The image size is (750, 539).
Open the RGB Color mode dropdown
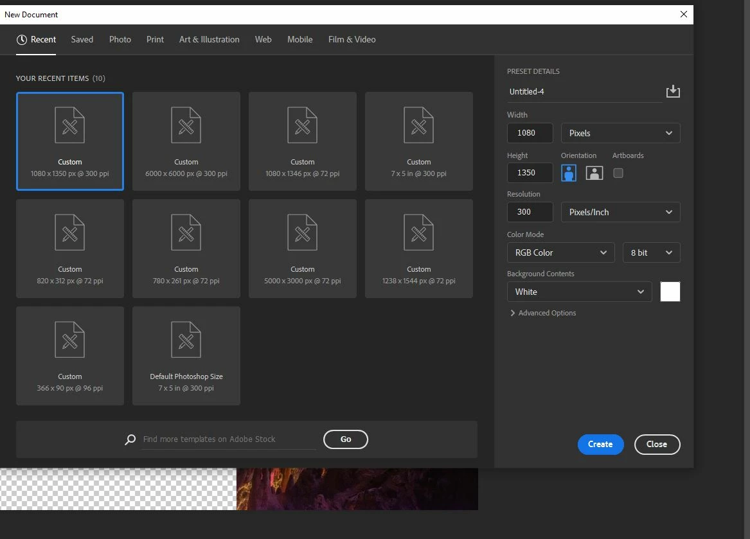pyautogui.click(x=561, y=252)
